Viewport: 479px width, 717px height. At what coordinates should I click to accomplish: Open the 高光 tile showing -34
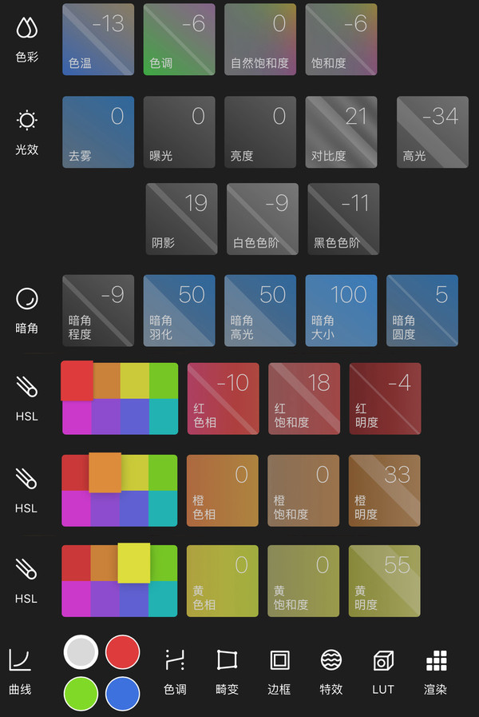click(432, 132)
